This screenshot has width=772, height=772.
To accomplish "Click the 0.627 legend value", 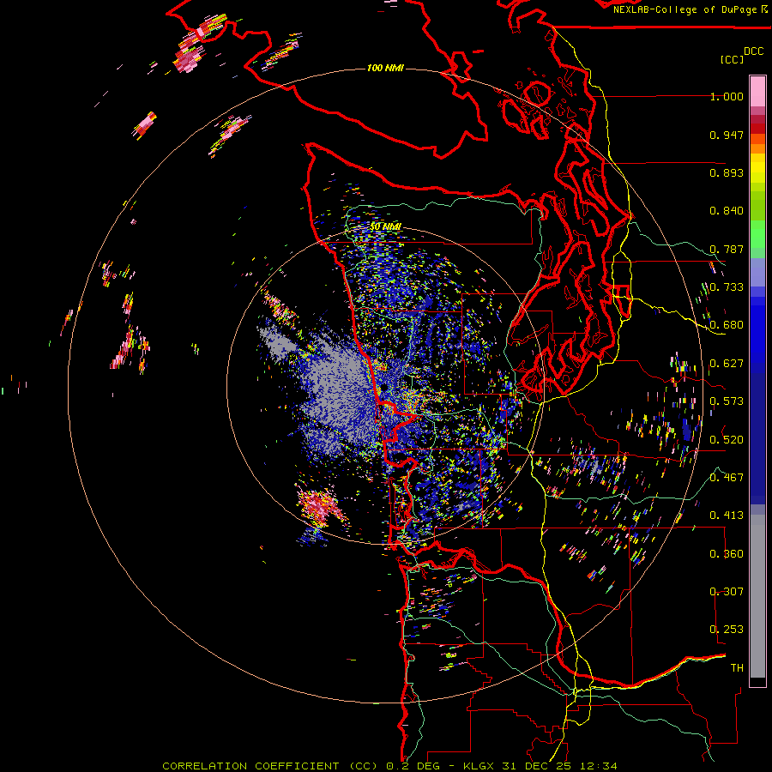I will (x=727, y=364).
